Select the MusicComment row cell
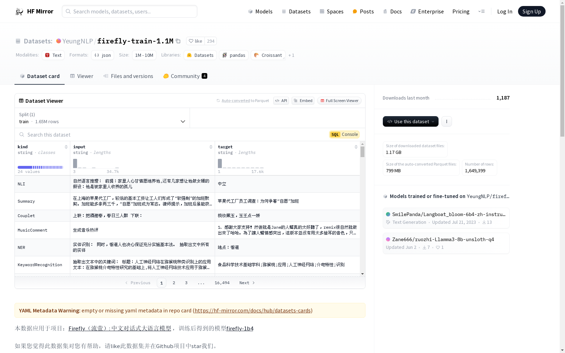This screenshot has height=353, width=565. 42,230
